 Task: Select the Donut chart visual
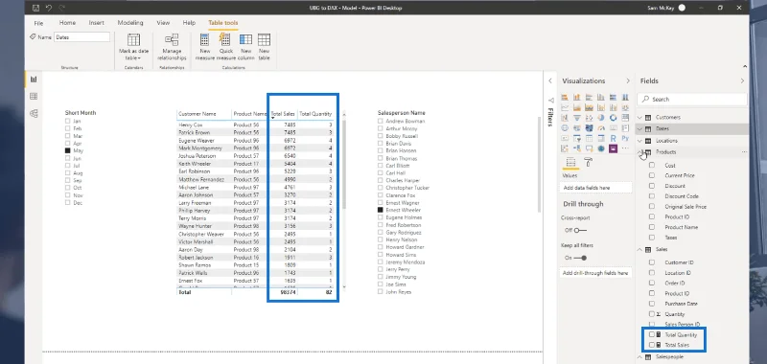[x=613, y=118]
